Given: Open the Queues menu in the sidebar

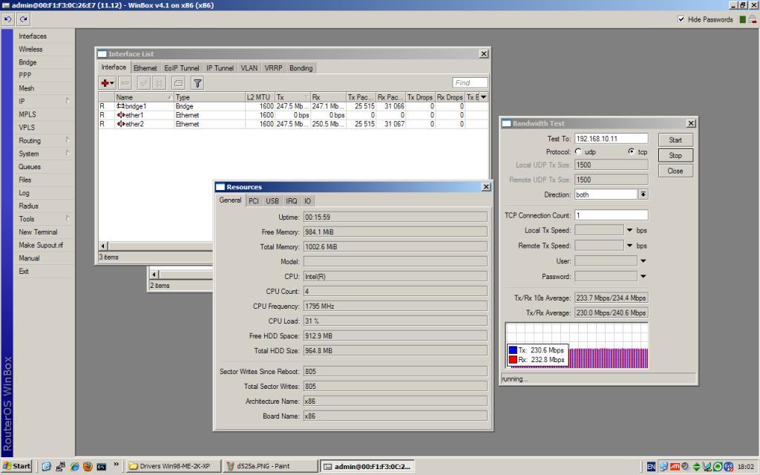Looking at the screenshot, I should pyautogui.click(x=30, y=167).
